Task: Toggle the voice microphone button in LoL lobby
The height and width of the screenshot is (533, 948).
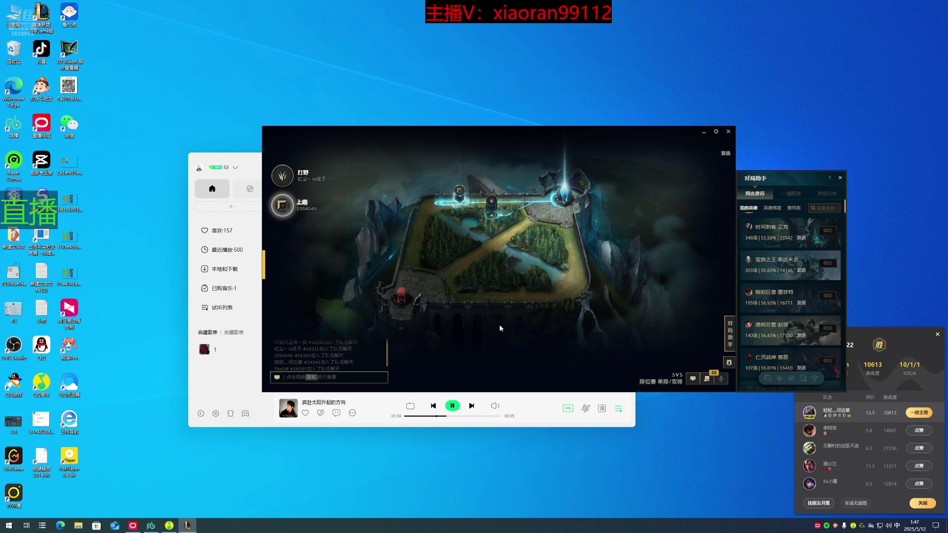Action: click(721, 379)
